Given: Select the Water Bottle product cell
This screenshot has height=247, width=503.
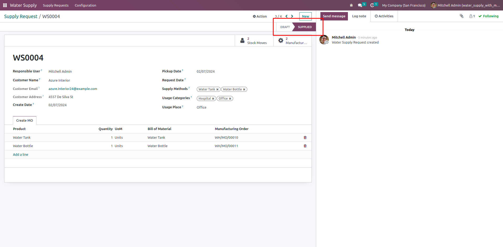Looking at the screenshot, I should (x=23, y=146).
